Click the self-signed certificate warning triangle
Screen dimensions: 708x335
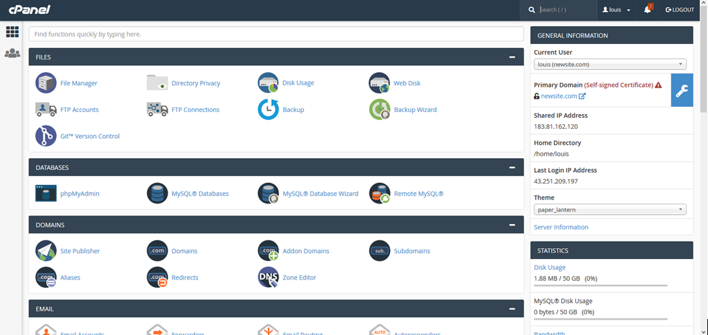click(659, 85)
